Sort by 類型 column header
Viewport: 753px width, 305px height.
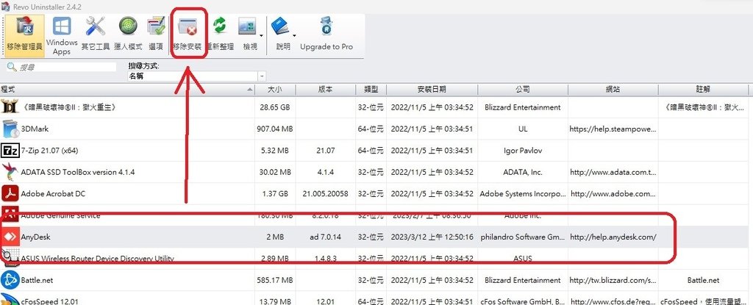(371, 90)
